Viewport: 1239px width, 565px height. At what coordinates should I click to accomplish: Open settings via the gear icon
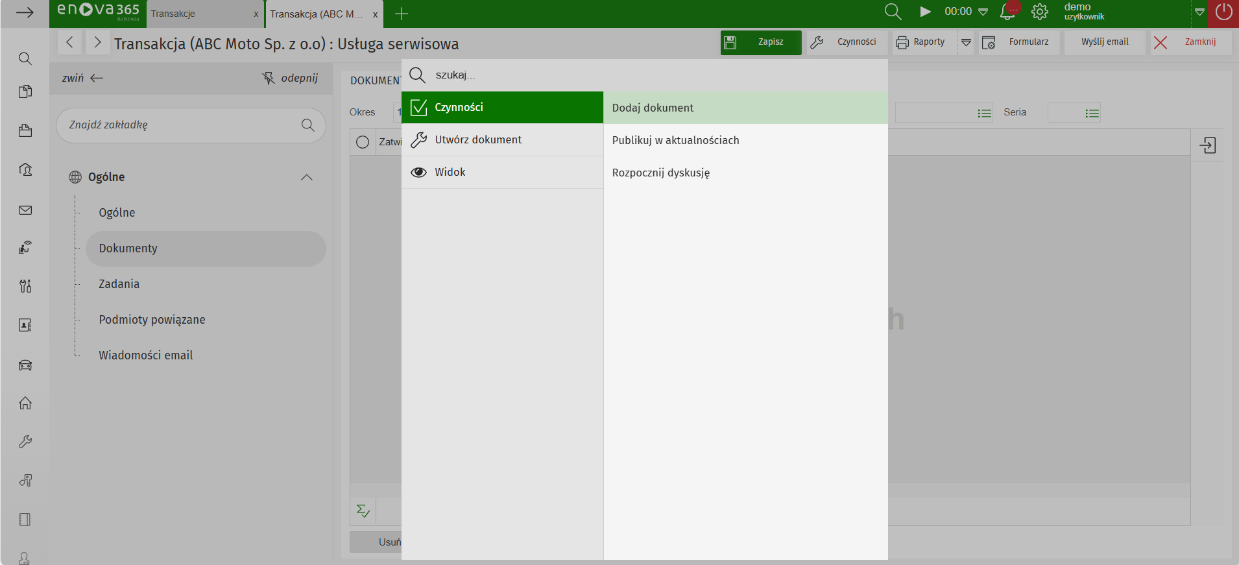pos(1040,12)
